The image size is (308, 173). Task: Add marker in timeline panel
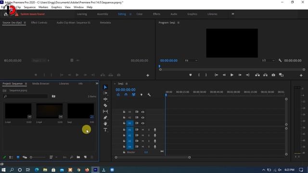click(x=141, y=95)
